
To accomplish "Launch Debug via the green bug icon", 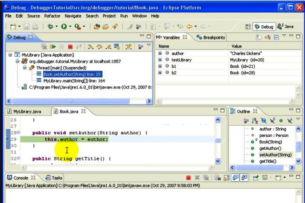I will (51, 26).
